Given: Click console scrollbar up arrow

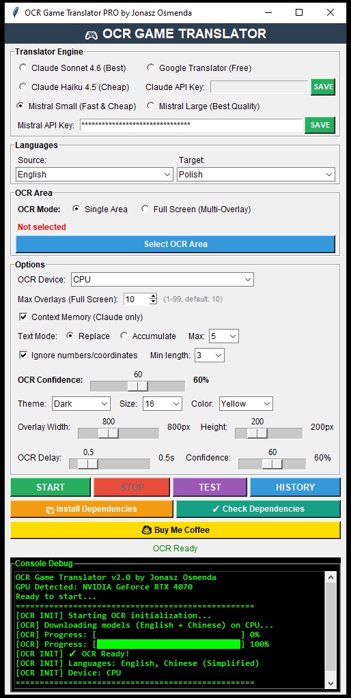Looking at the screenshot, I should click(331, 577).
